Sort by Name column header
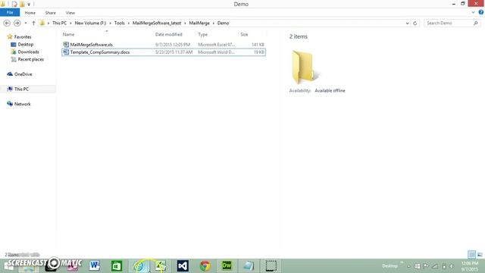 pyautogui.click(x=68, y=34)
